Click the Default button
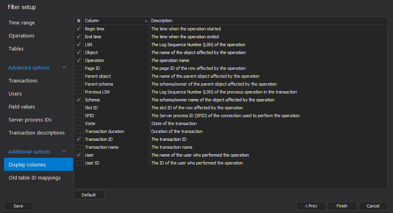This screenshot has width=393, height=213. point(89,195)
